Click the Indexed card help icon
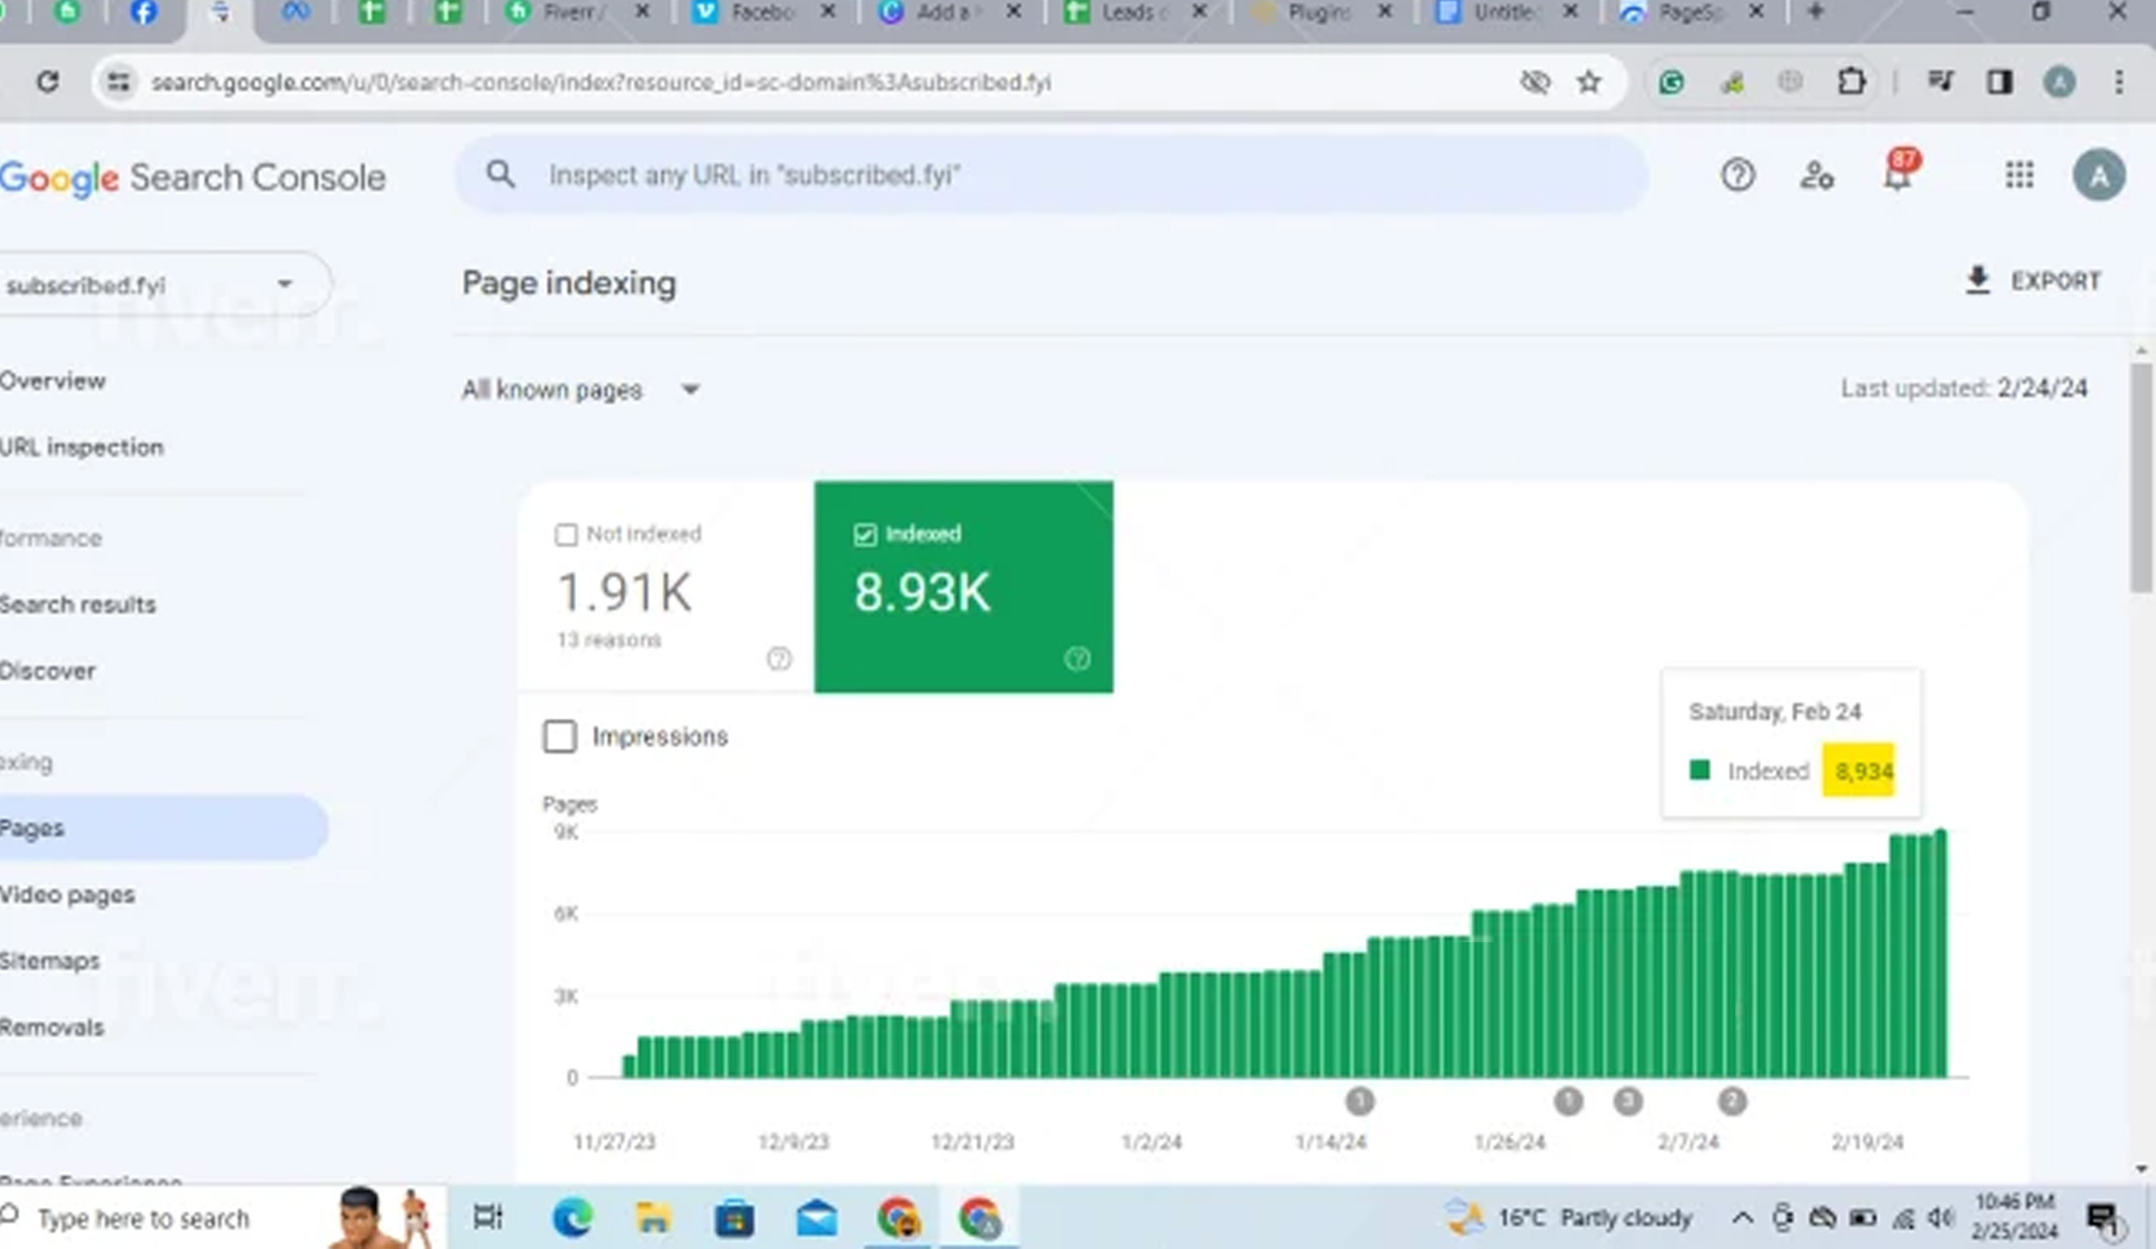The image size is (2156, 1249). (x=1077, y=659)
